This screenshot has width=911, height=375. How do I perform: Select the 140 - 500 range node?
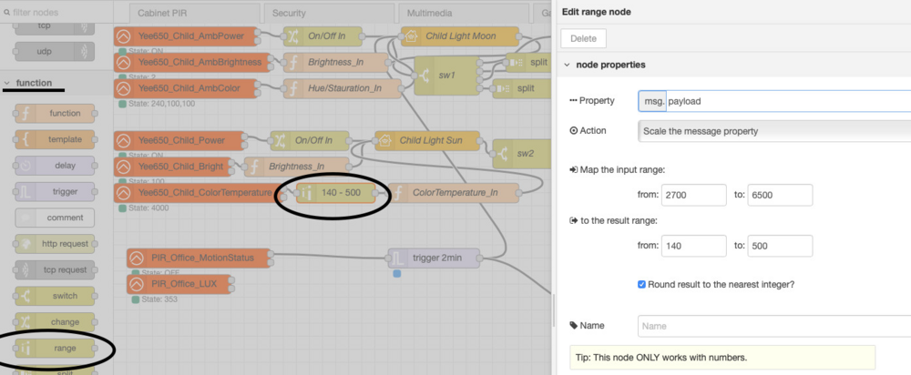336,193
